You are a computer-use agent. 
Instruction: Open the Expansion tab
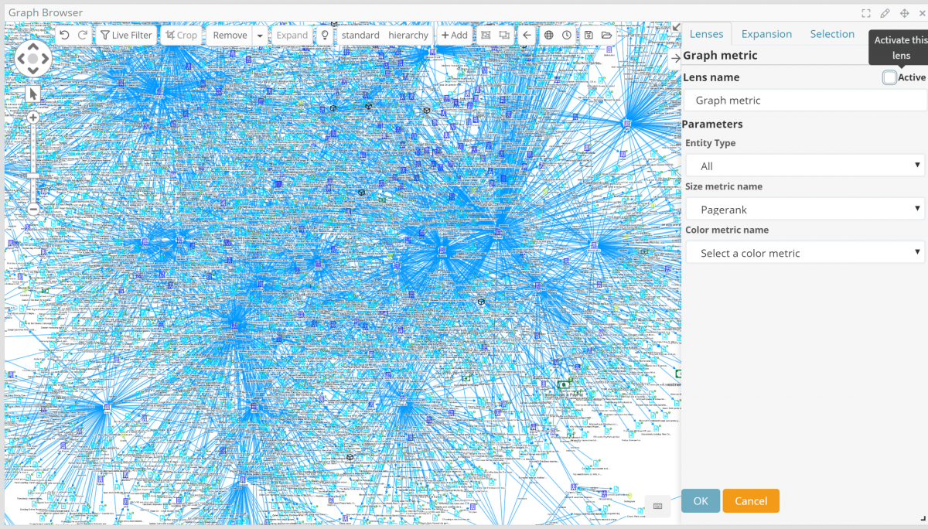coord(766,34)
